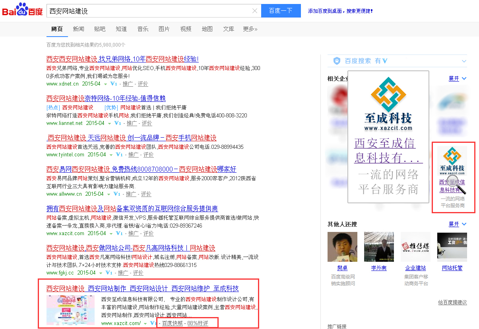The height and width of the screenshot is (329, 479).
Task: Open the dropdown arrow next to www.tyintel.com
Action: click(111, 155)
